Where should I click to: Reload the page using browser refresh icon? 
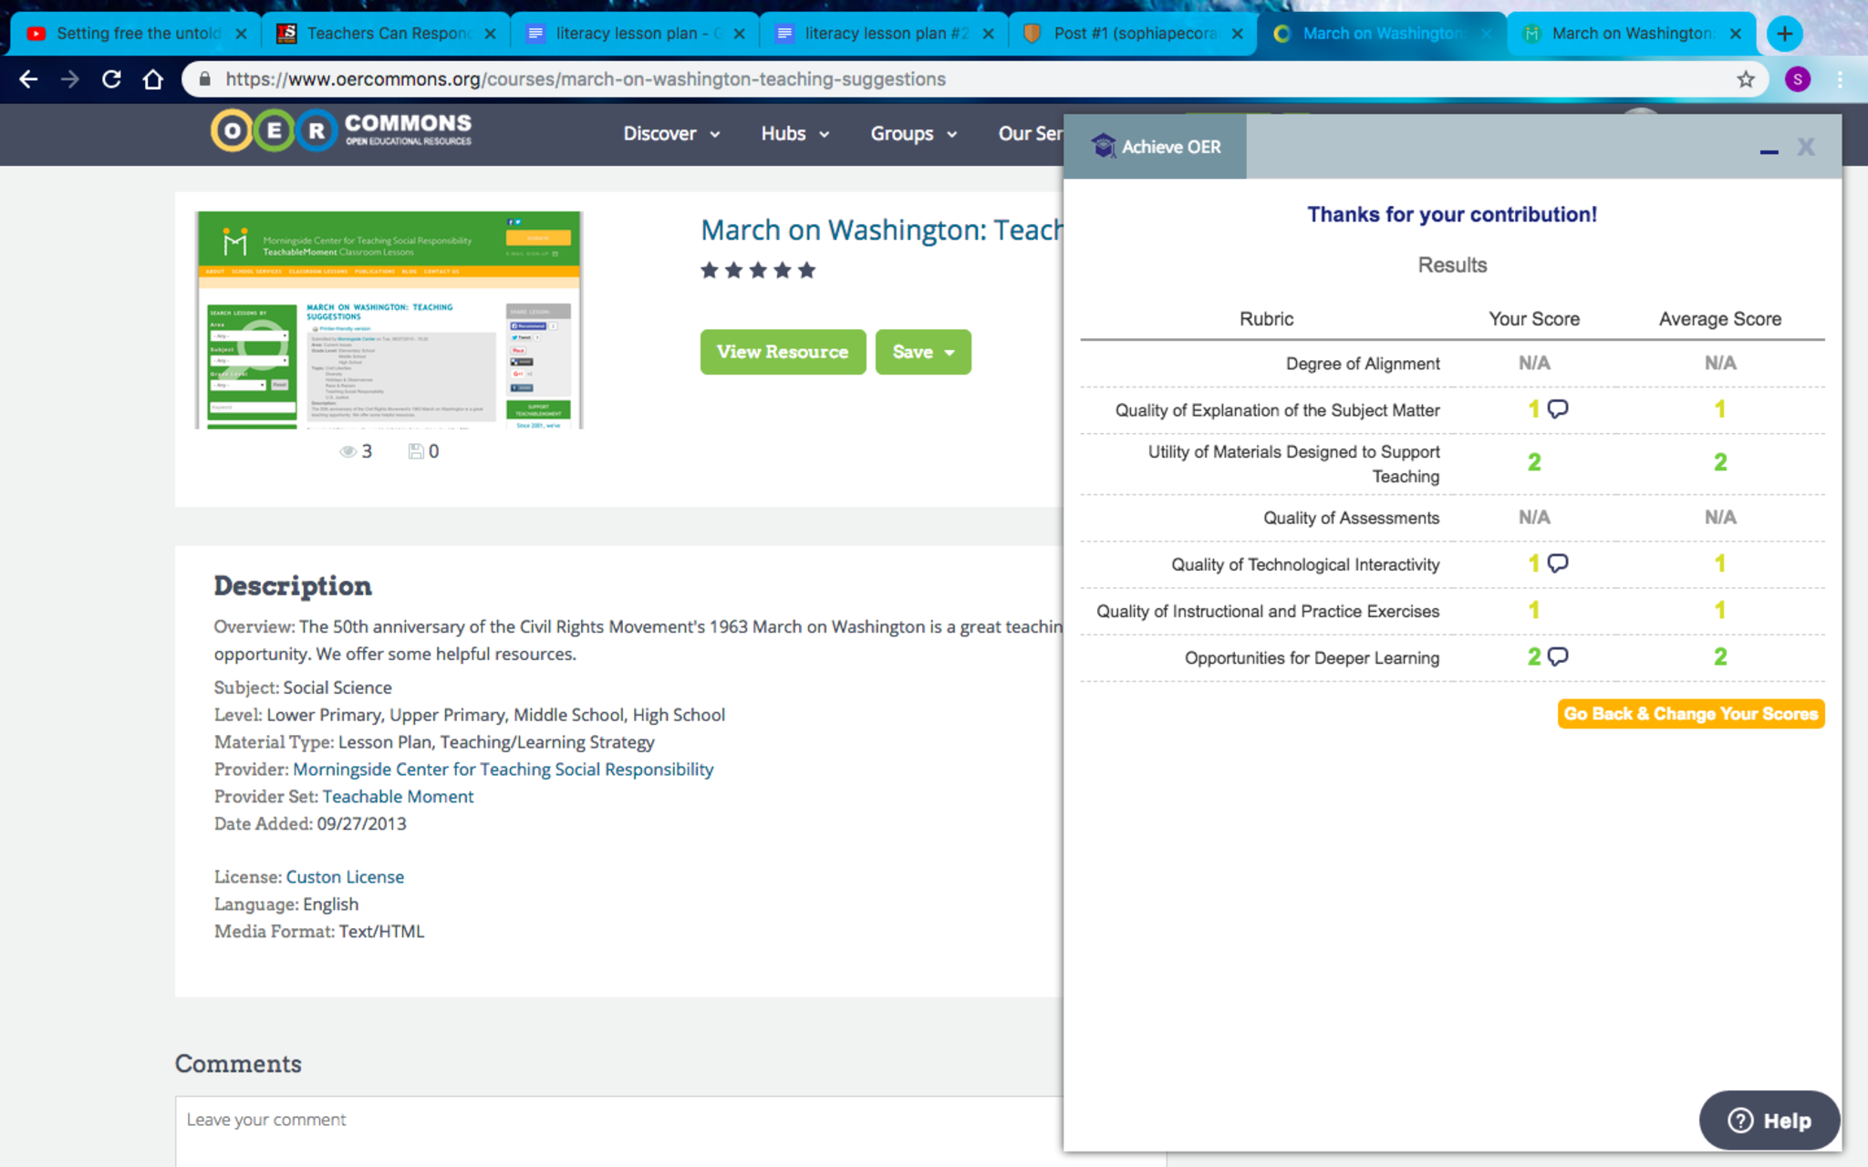coord(111,79)
